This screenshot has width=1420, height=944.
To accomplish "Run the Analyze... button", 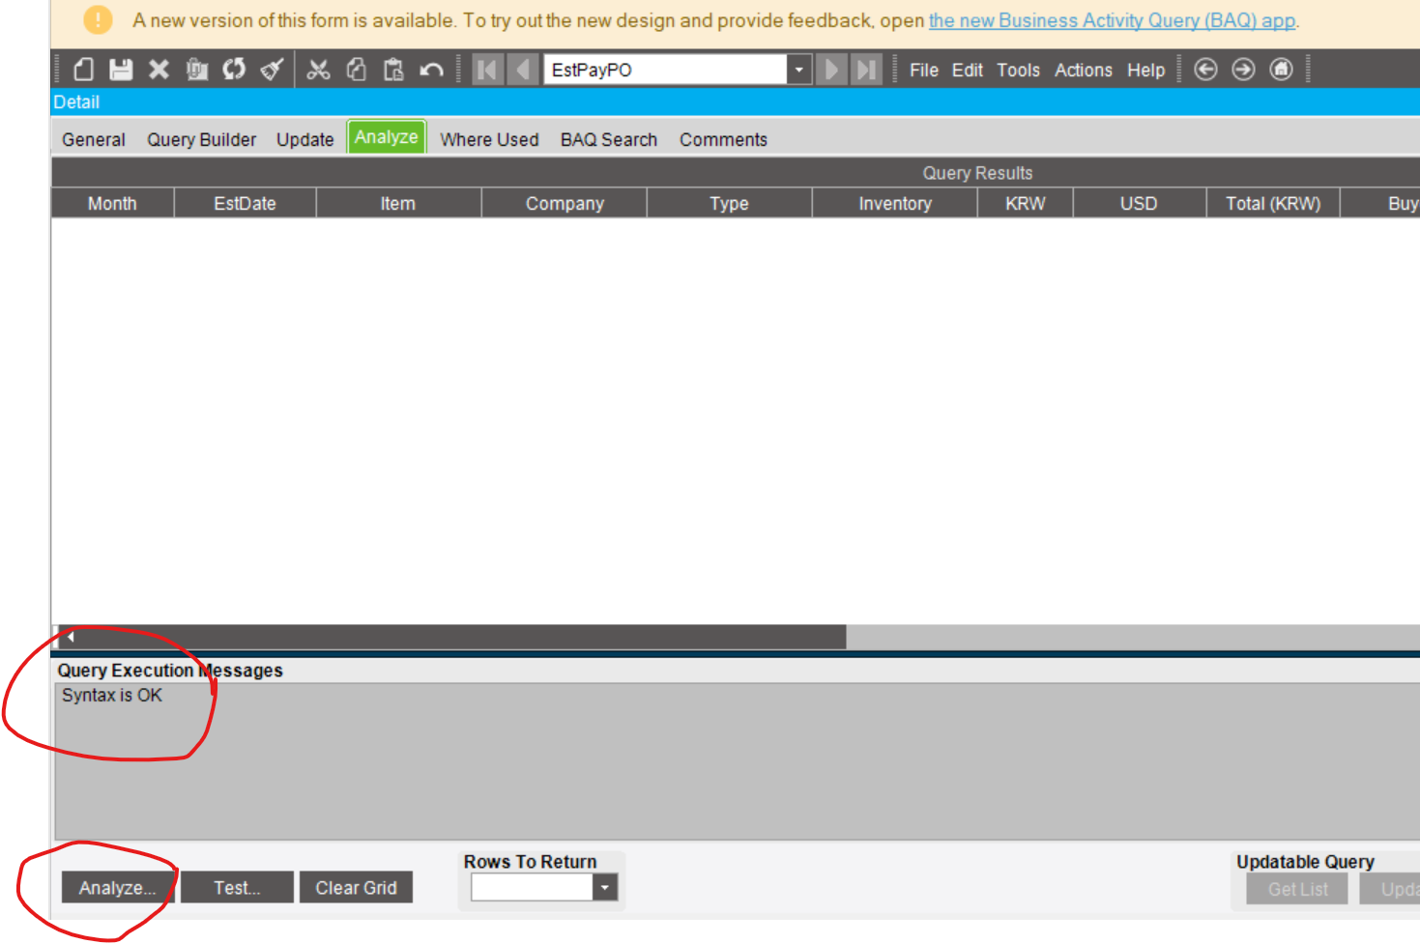I will point(117,888).
